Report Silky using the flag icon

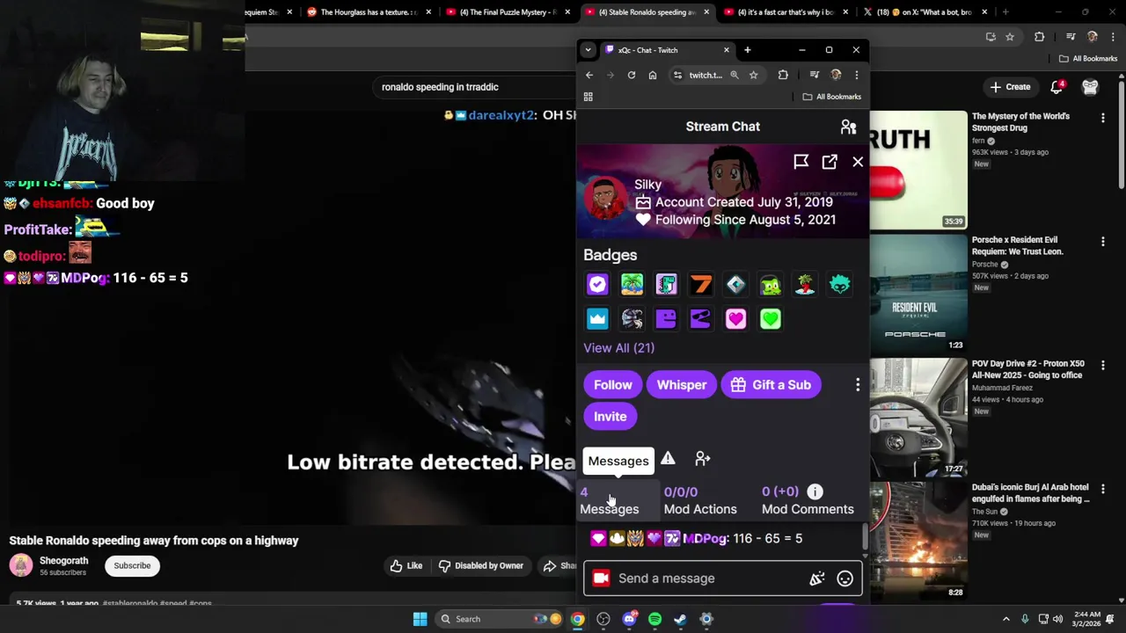click(801, 162)
